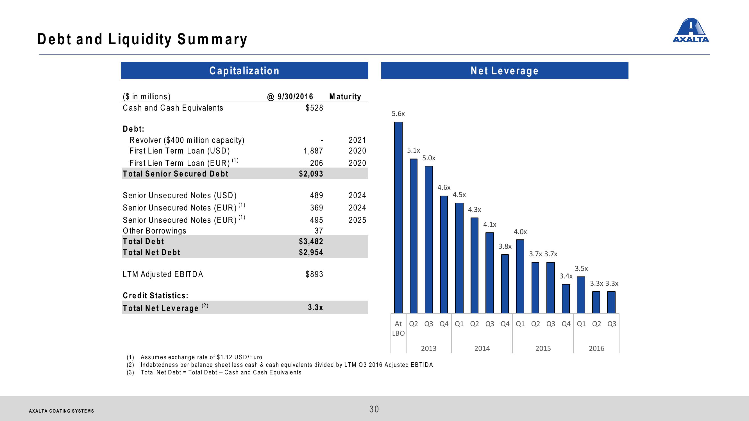Select the 495 EUR notes value
Screen dimensions: 749x421
pos(317,220)
